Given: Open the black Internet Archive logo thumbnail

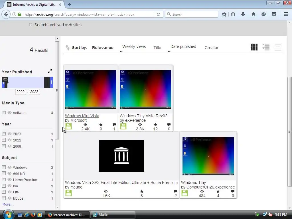Looking at the screenshot, I should [x=121, y=156].
